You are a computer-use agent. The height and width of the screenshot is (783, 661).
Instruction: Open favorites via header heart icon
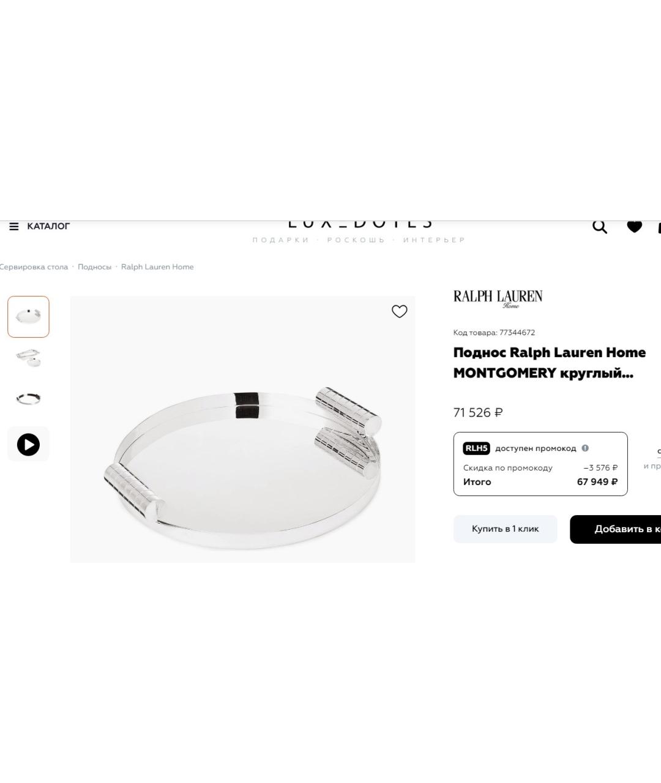coord(635,226)
